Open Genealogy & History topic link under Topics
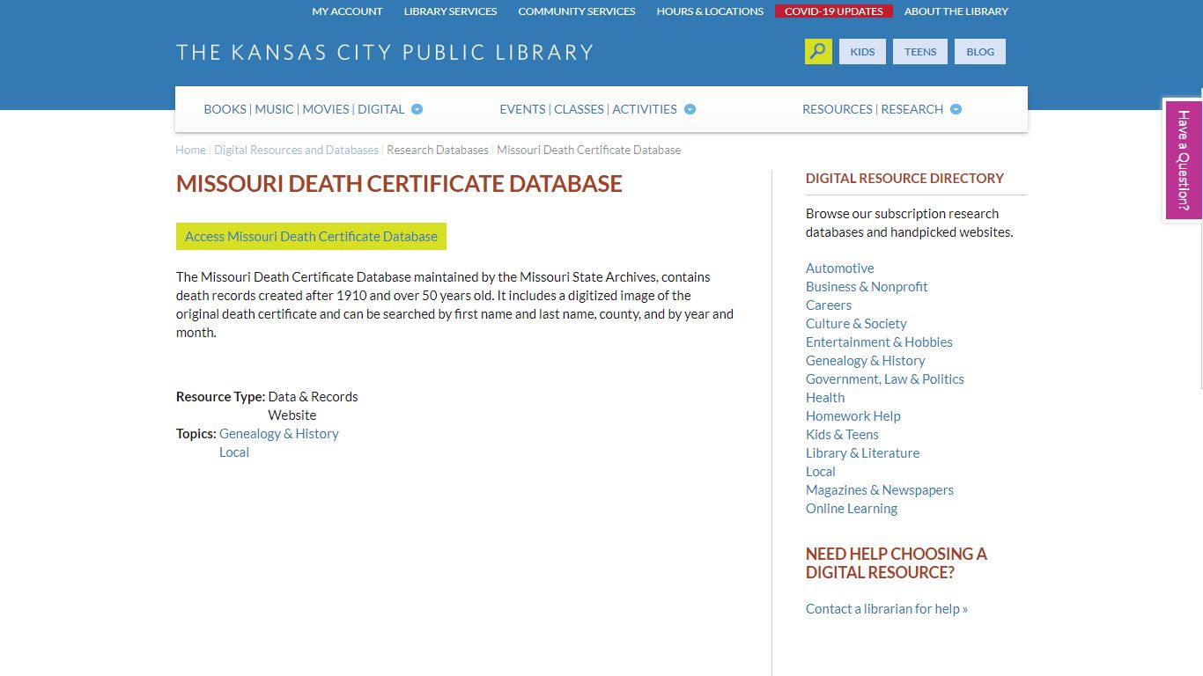The height and width of the screenshot is (676, 1203). 279,434
